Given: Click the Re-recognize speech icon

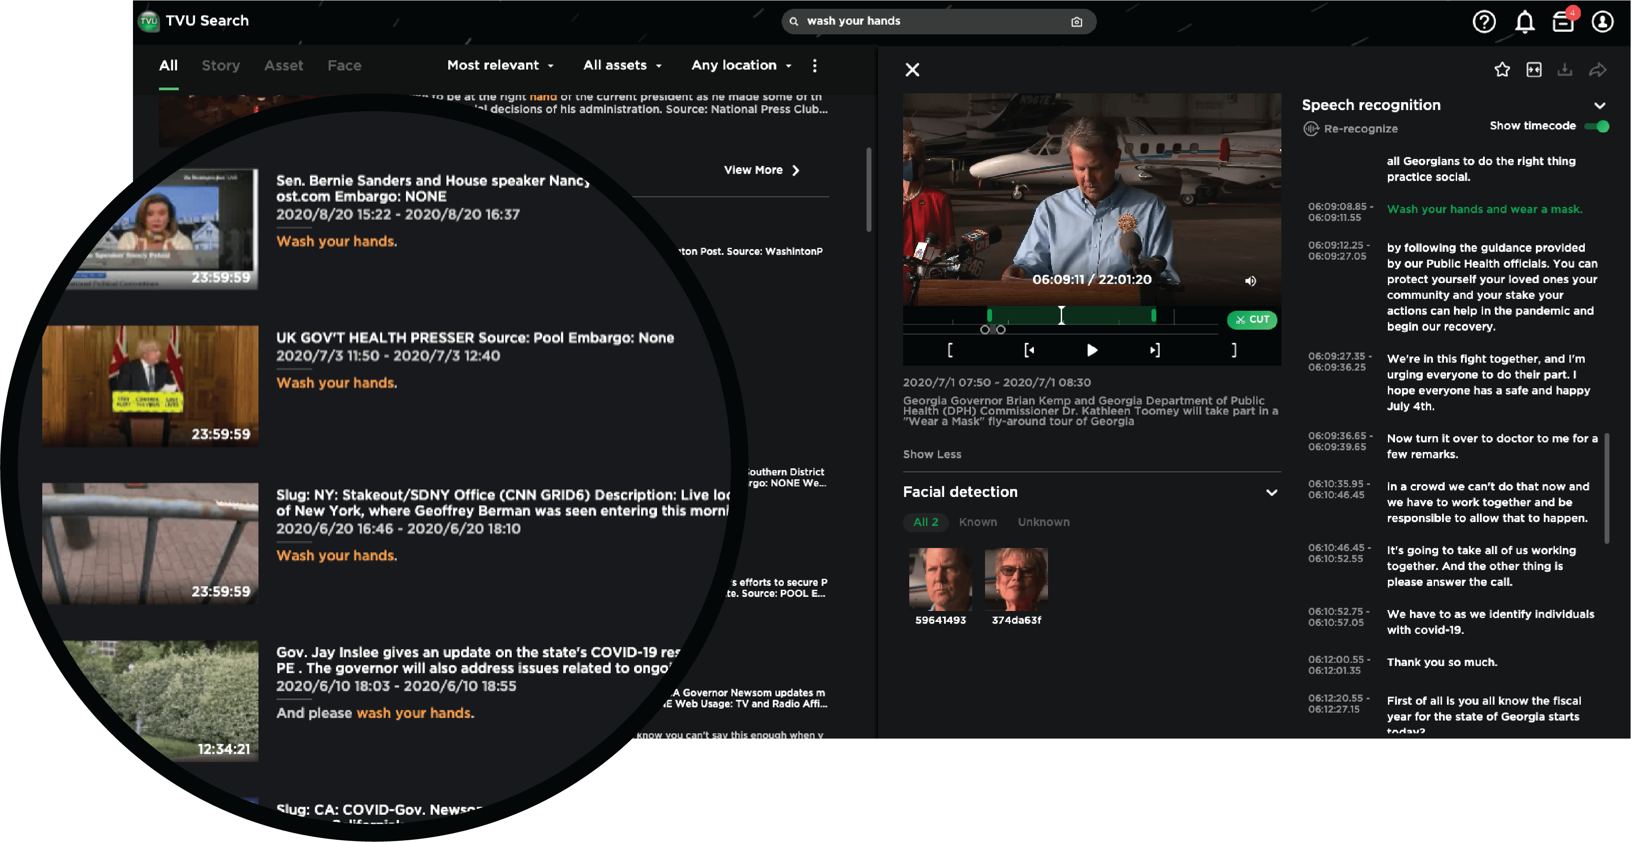Looking at the screenshot, I should pos(1310,129).
